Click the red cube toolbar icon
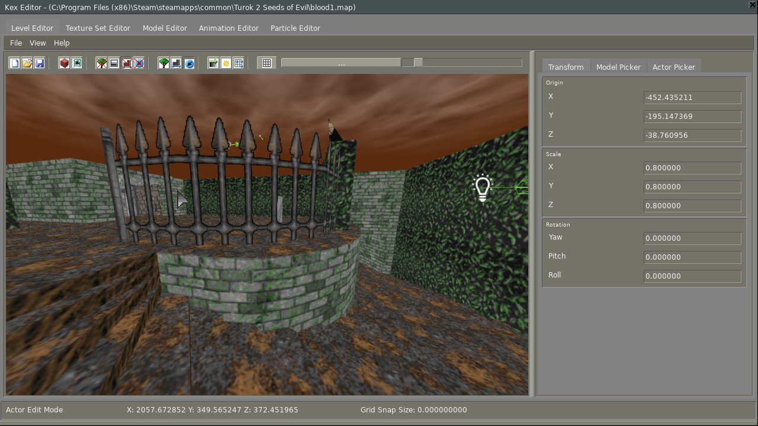Screen dimensions: 758x426 (65, 63)
